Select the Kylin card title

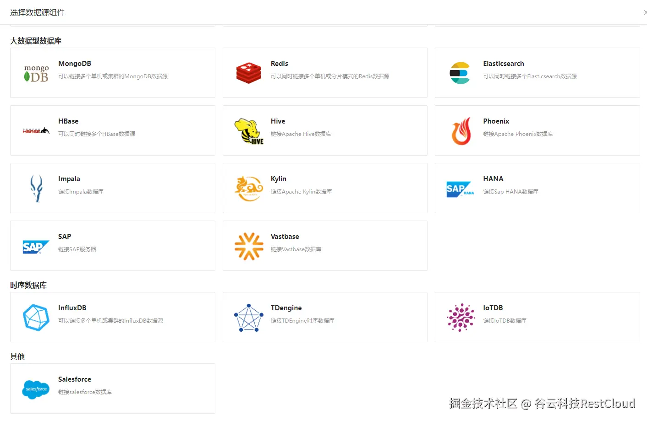pyautogui.click(x=279, y=179)
